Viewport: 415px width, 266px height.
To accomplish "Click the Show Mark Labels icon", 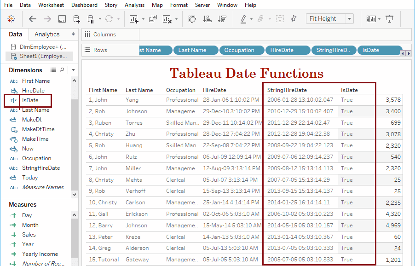I will 280,19.
